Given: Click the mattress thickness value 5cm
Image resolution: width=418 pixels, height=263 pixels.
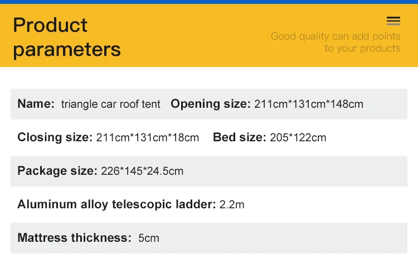Looking at the screenshot, I should click(149, 238).
